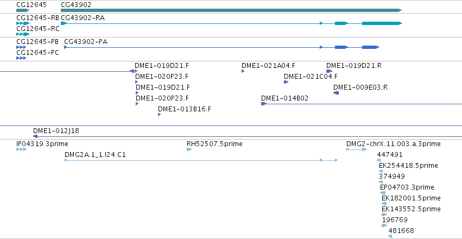Screen dimensions: 462x239
Task: Select transcript CG12645-RB
Action: click(23, 23)
